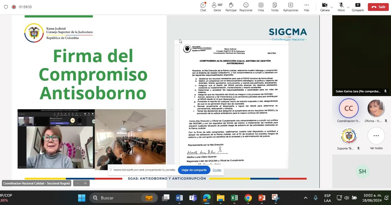The width and height of the screenshot is (391, 205).
Task: Click the muted mic icon beside Soporte Té...
Action: [358, 148]
